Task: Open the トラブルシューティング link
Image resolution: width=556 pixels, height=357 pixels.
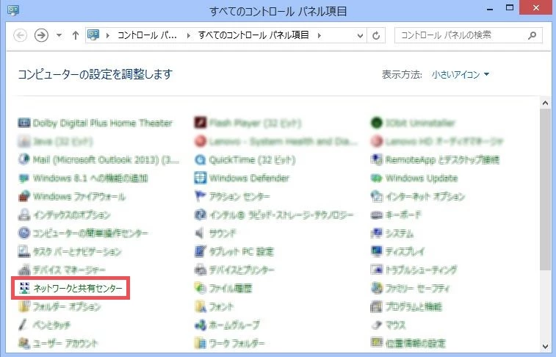Action: 422,270
